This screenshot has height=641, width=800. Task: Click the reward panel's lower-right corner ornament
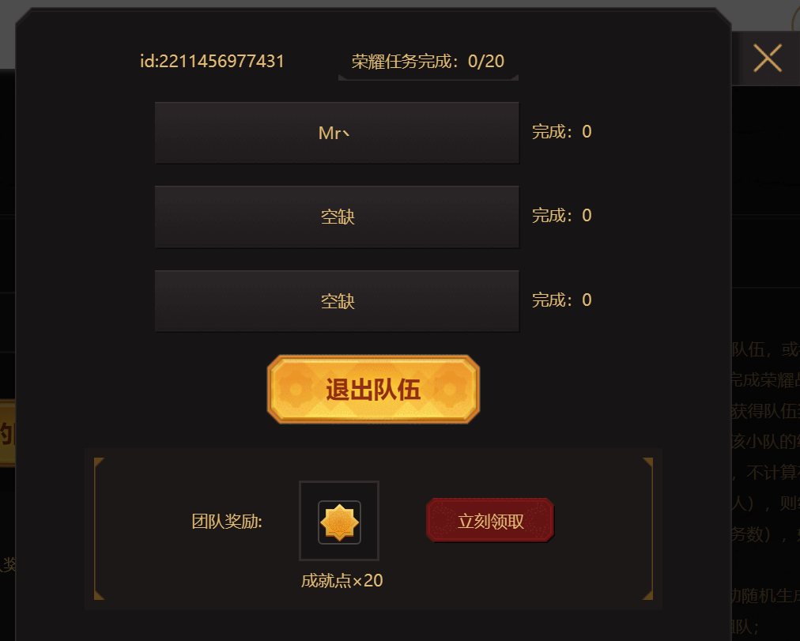coord(648,594)
